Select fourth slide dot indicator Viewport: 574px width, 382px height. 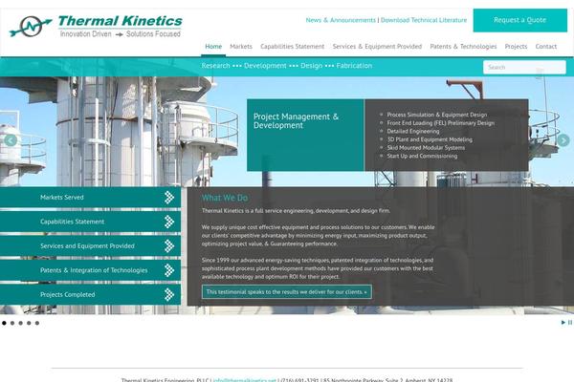coord(29,323)
